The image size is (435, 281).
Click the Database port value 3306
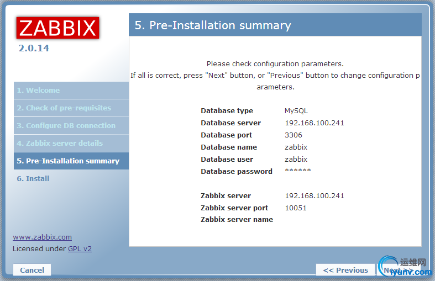(x=294, y=135)
